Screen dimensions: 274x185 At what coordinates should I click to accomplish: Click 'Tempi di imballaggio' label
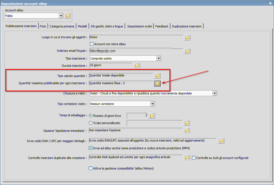[x=73, y=115]
